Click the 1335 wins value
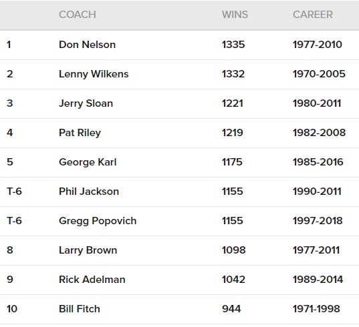The width and height of the screenshot is (359, 327). pos(233,45)
